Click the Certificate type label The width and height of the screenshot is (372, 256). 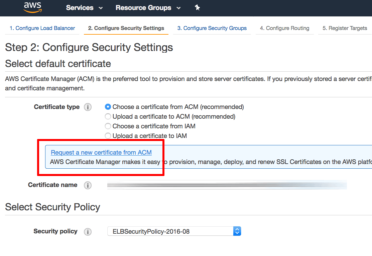tap(57, 107)
